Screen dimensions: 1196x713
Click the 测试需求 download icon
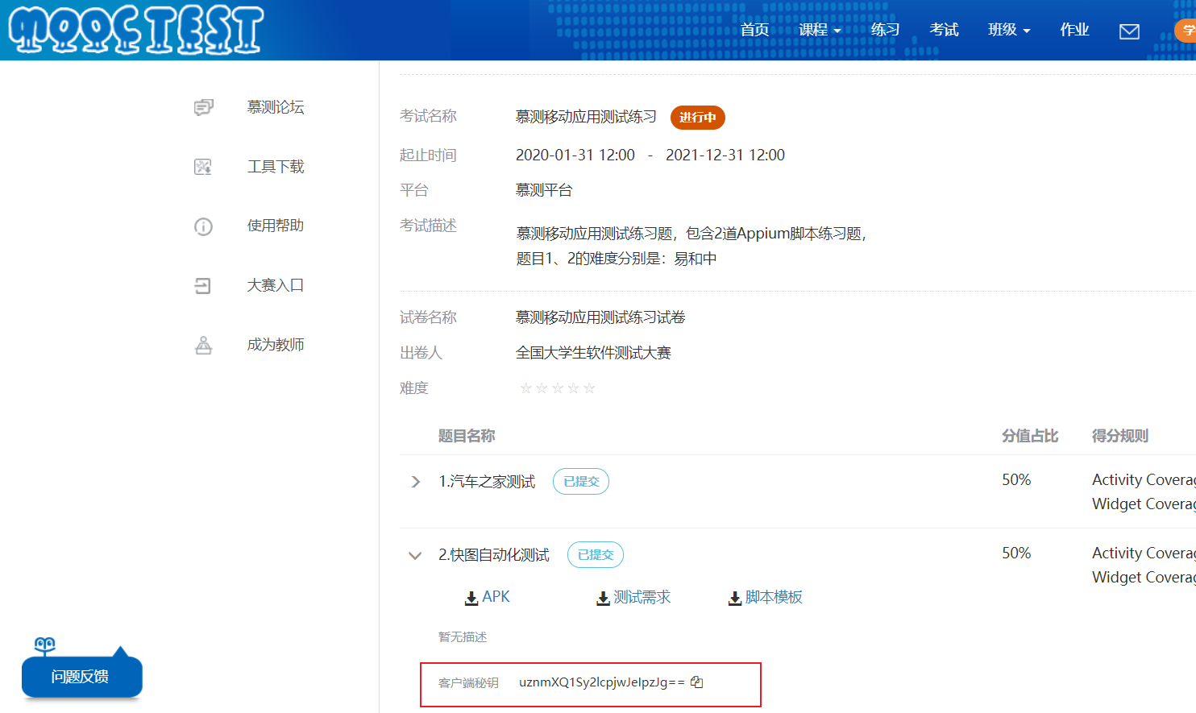pos(603,599)
